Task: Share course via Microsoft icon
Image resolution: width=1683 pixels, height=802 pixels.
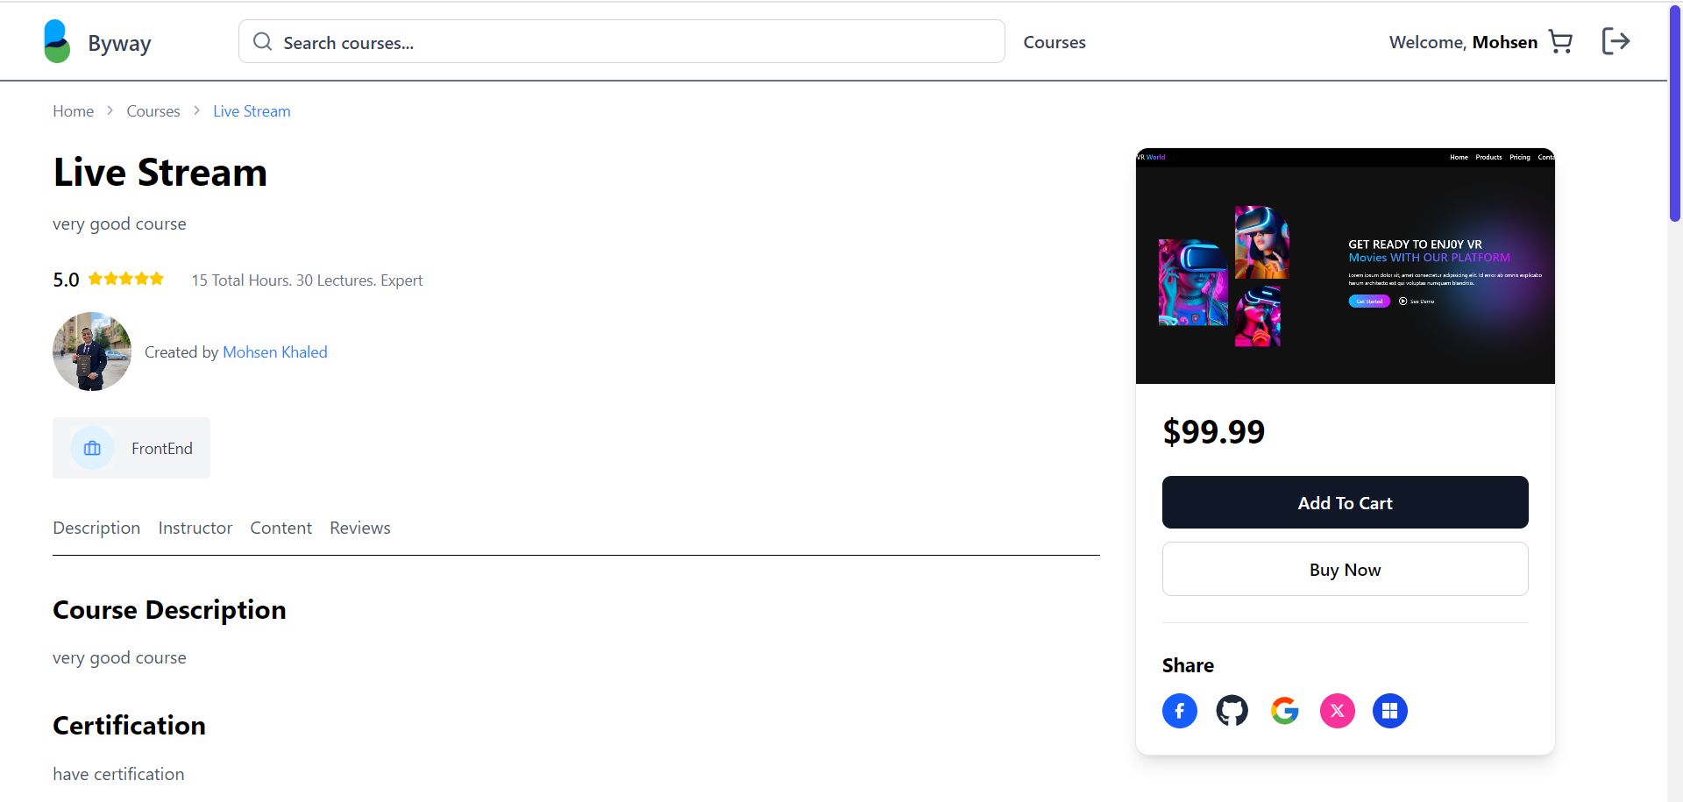Action: [x=1389, y=711]
